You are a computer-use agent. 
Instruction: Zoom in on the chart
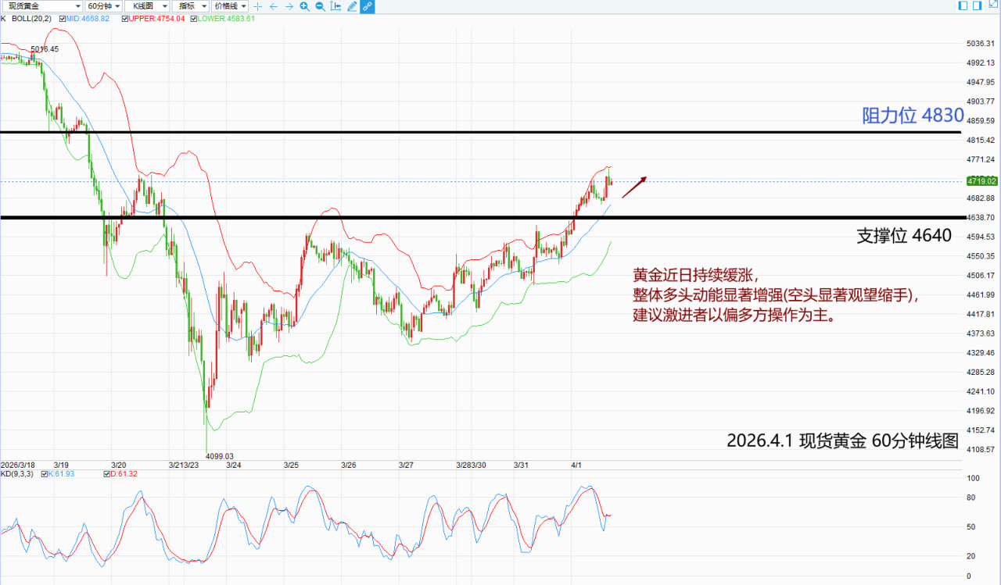(305, 6)
